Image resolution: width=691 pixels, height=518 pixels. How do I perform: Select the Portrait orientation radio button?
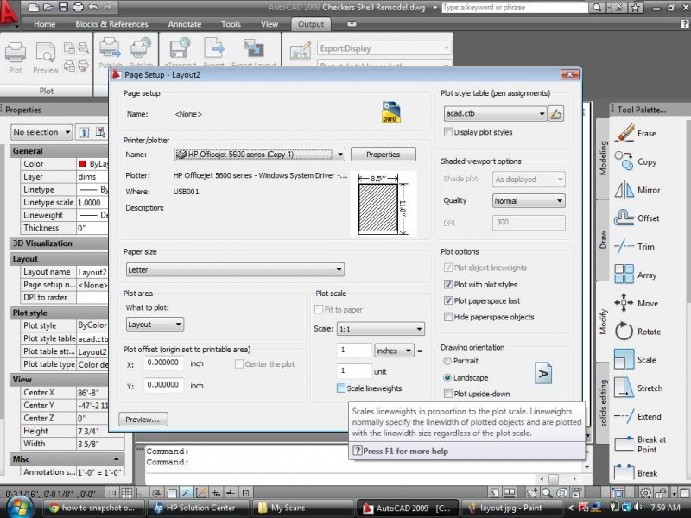pos(447,361)
